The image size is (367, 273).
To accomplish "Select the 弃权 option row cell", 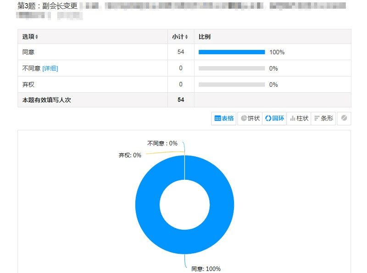I will (28, 84).
